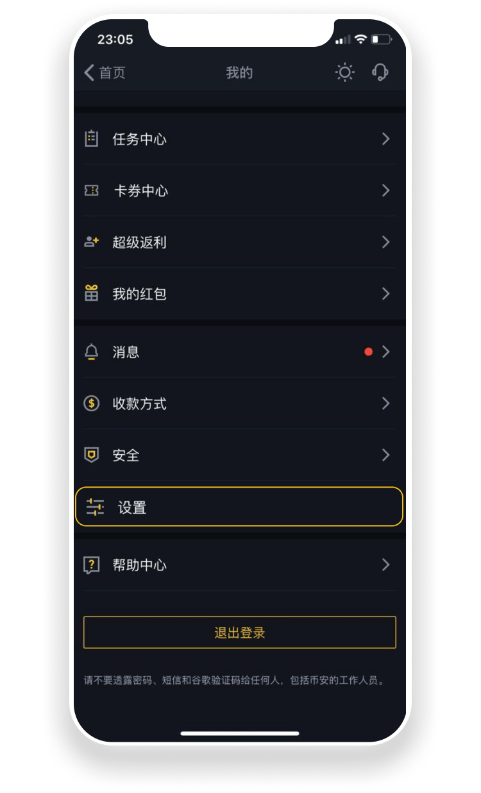The image size is (481, 793).
Task: Go back to 首页
Action: (x=105, y=72)
